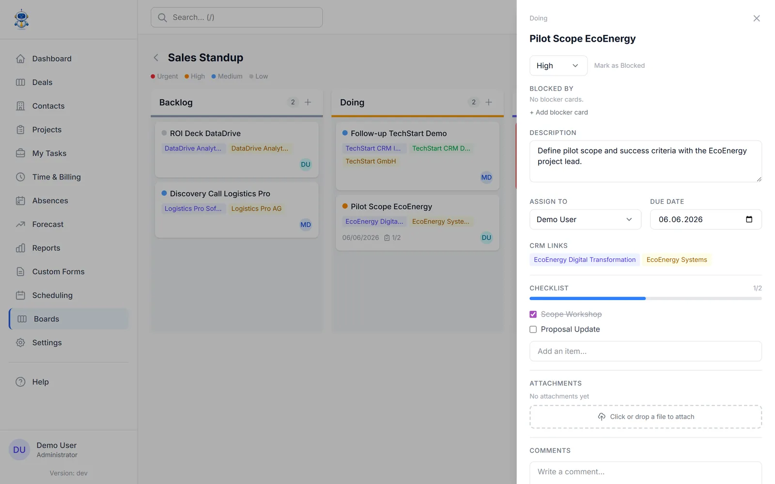This screenshot has height=484, width=775.
Task: Click the Custom Forms document icon
Action: pos(20,272)
